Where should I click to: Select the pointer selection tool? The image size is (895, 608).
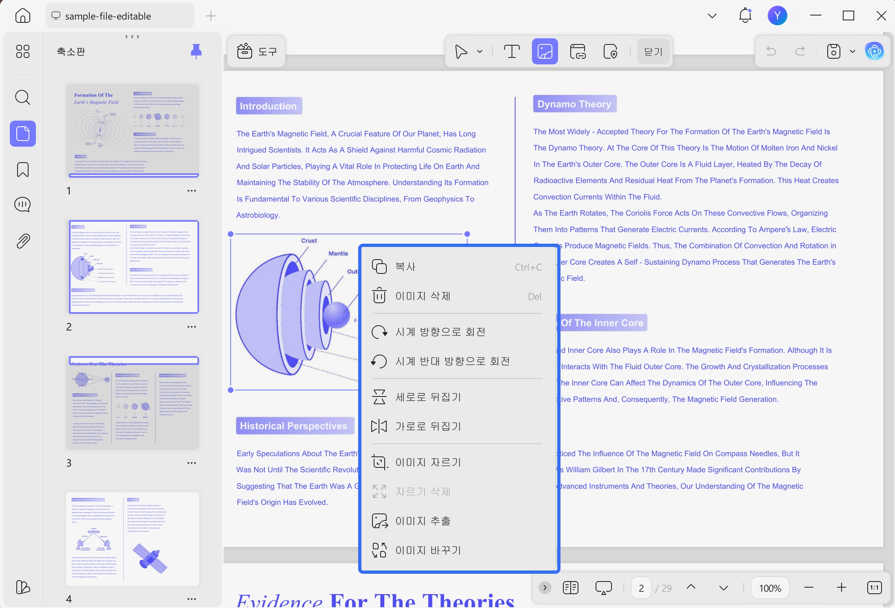(461, 52)
